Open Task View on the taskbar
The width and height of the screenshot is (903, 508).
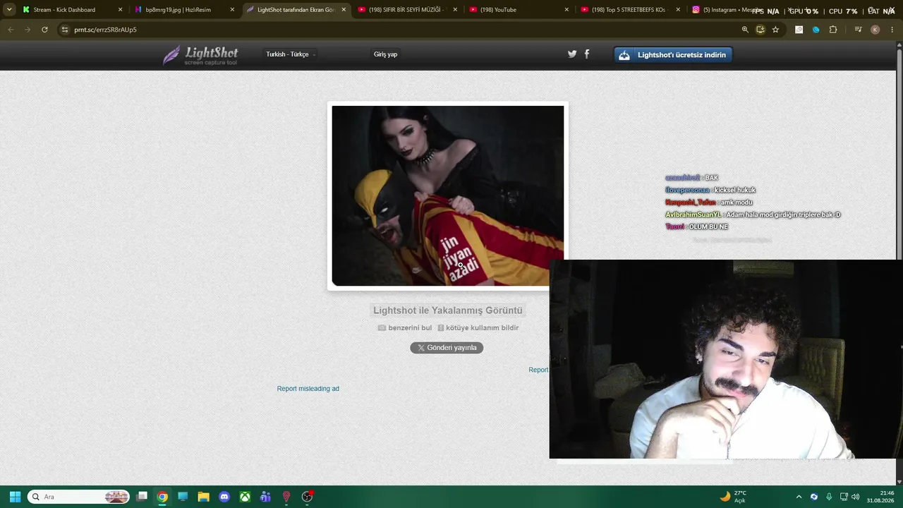[142, 497]
